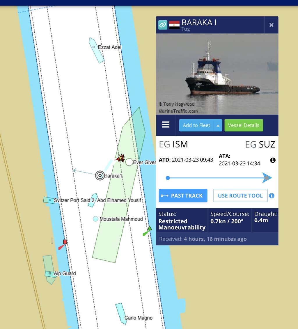The height and width of the screenshot is (329, 298).
Task: Click the red square buoy marker
Action: (x=65, y=242)
